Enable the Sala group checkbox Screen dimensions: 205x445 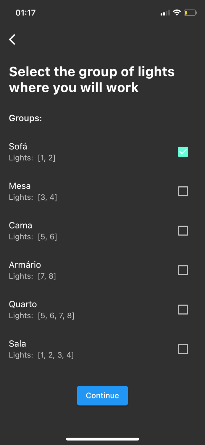click(183, 349)
